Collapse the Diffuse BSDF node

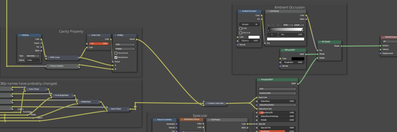coord(282,50)
